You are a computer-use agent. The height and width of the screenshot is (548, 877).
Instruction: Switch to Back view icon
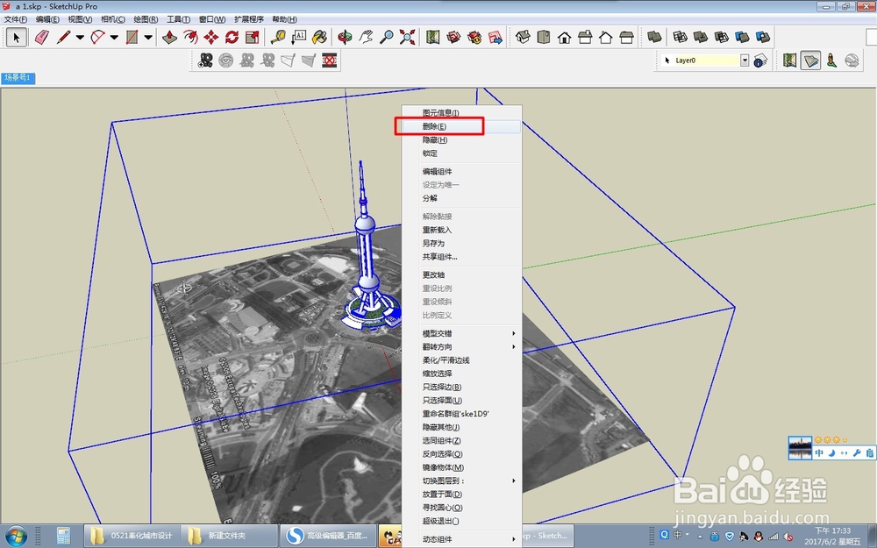tap(606, 38)
